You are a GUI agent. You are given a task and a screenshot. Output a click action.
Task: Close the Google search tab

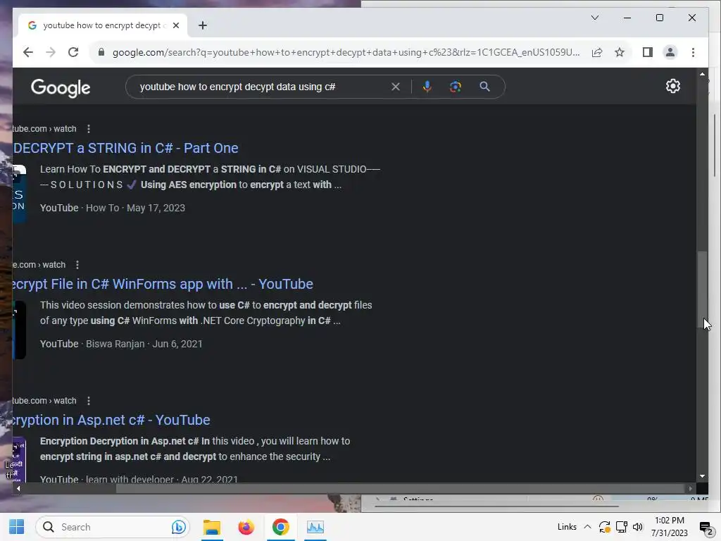click(175, 25)
